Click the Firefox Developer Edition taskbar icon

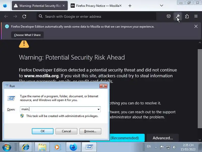click(x=73, y=147)
